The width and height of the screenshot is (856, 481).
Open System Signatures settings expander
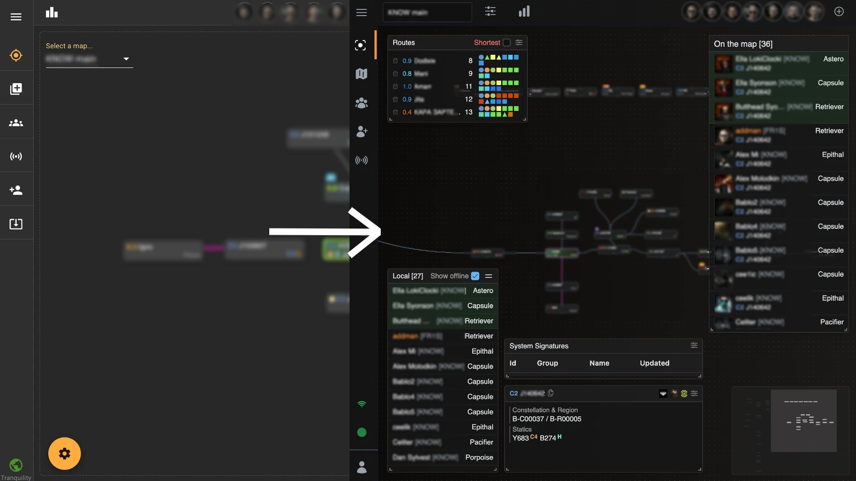click(x=694, y=346)
